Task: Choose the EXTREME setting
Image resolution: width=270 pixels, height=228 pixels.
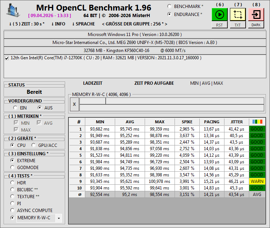Action: click(12, 160)
